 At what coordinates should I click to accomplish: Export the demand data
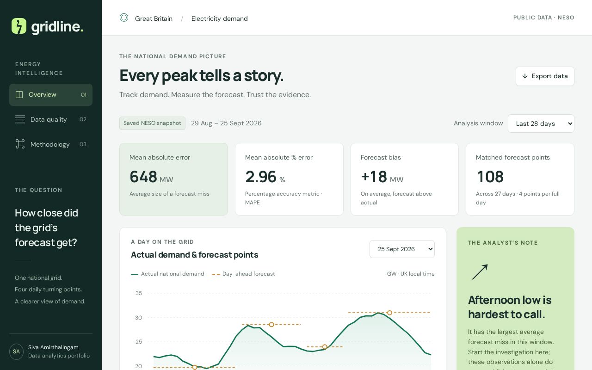point(545,76)
